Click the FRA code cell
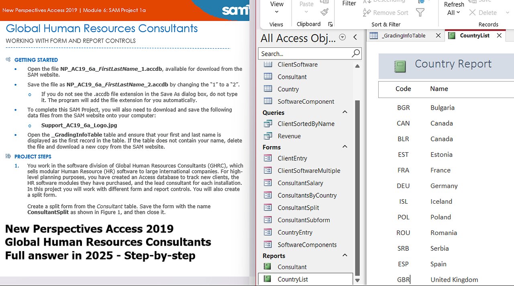Image resolution: width=514 pixels, height=286 pixels. [404, 170]
